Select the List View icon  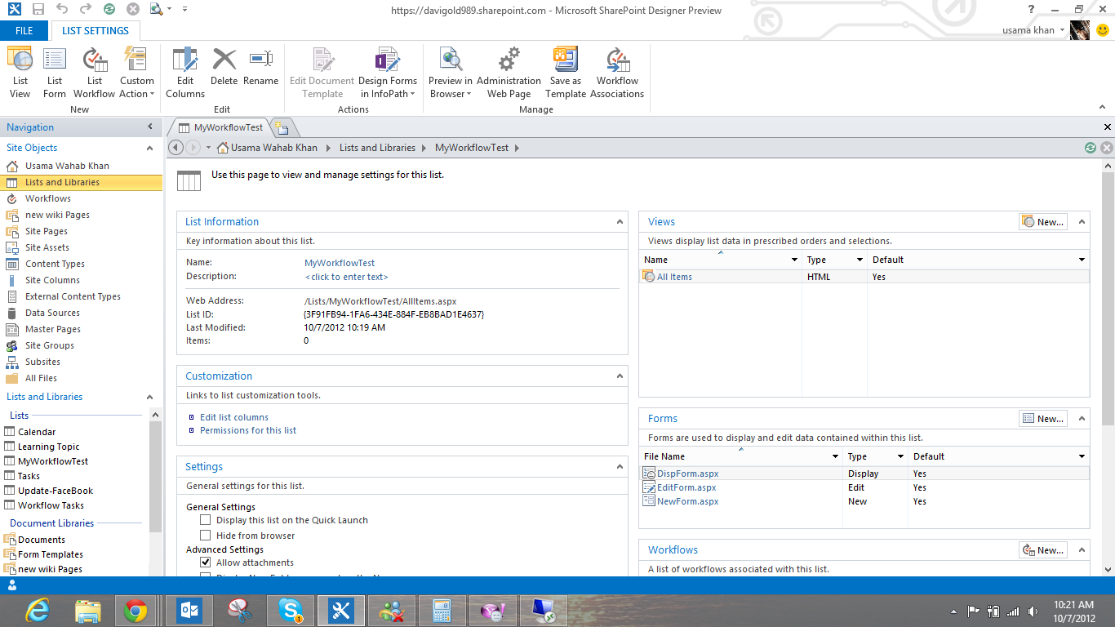click(19, 70)
